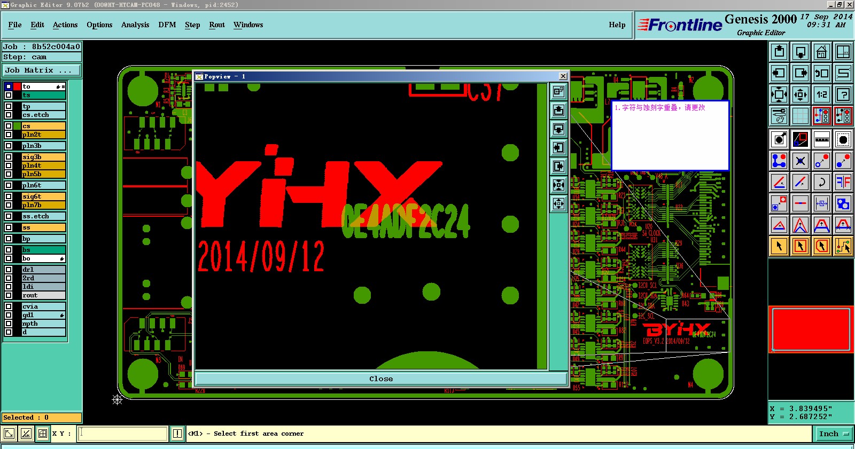
Task: Click the pan left icon in right toolbar
Action: click(779, 73)
